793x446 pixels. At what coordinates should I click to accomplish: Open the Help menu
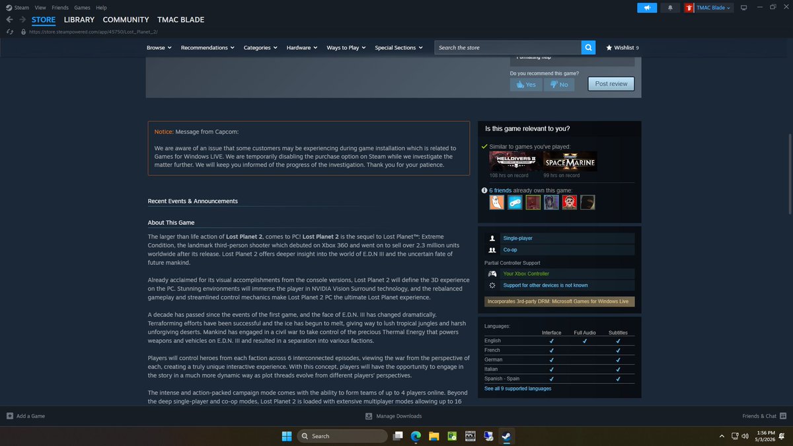tap(101, 7)
